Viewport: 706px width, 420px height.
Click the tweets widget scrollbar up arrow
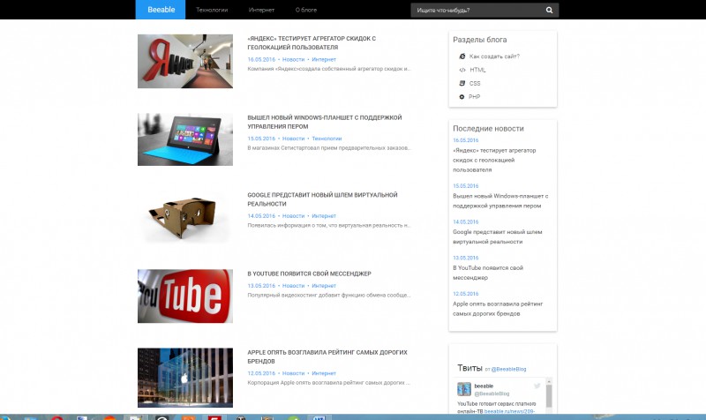pyautogui.click(x=548, y=381)
